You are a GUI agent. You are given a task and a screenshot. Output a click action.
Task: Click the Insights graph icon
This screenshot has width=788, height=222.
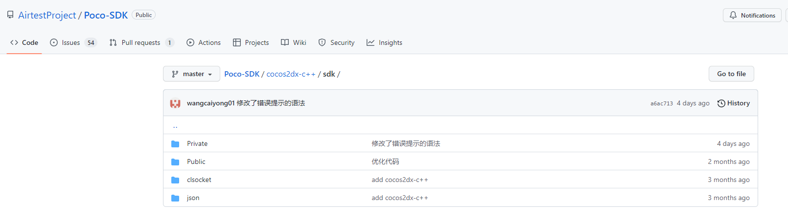click(x=371, y=42)
